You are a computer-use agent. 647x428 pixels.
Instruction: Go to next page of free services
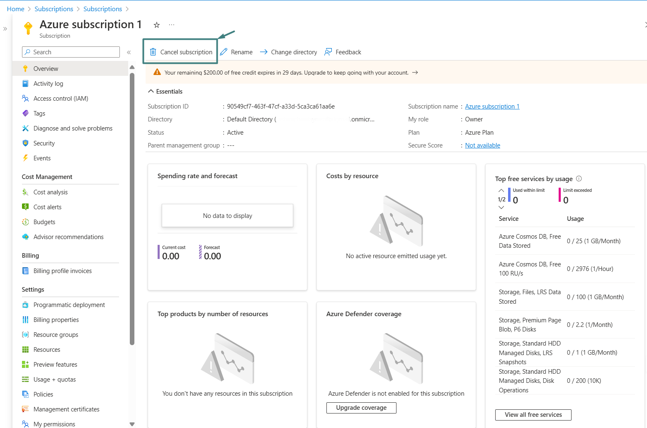tap(501, 208)
